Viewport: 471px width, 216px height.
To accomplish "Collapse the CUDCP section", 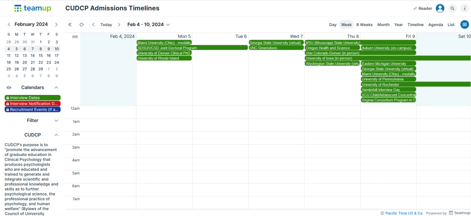I will (56, 135).
